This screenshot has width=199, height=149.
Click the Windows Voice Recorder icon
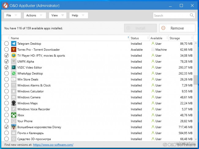pyautogui.click(x=13, y=109)
